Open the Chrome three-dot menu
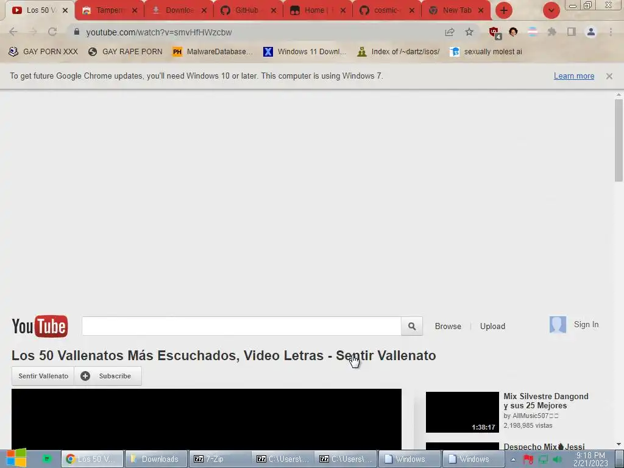The image size is (624, 468). pyautogui.click(x=611, y=32)
